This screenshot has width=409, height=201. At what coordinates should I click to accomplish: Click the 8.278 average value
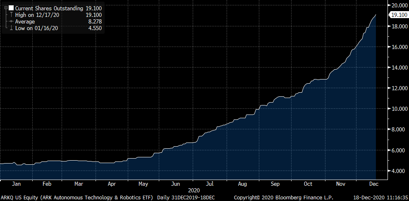coord(95,21)
